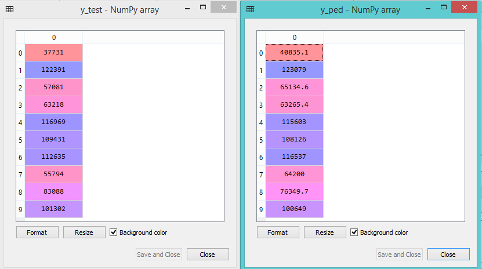Select cell 123079 in y_ped
Viewport: 482px width, 269px height.
pos(295,70)
